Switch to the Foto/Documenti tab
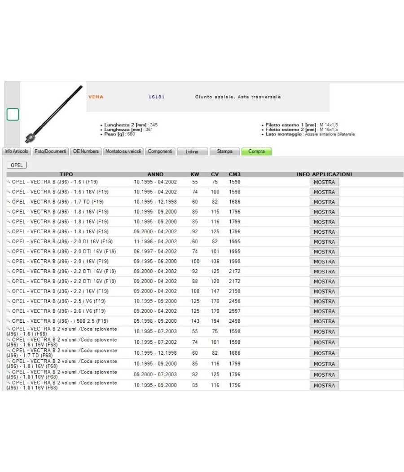The height and width of the screenshot is (472, 404). pos(50,151)
